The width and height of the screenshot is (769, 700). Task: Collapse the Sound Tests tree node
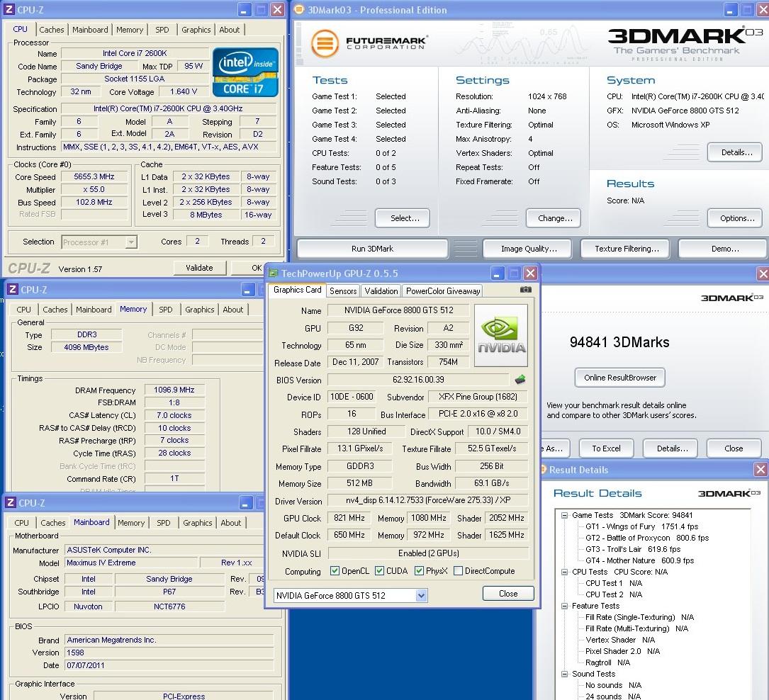click(x=564, y=674)
